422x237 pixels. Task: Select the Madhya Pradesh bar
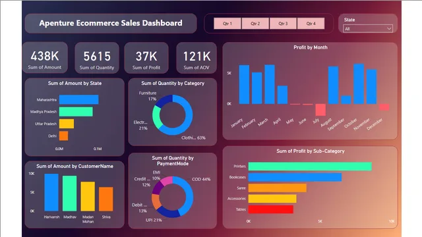pyautogui.click(x=76, y=111)
